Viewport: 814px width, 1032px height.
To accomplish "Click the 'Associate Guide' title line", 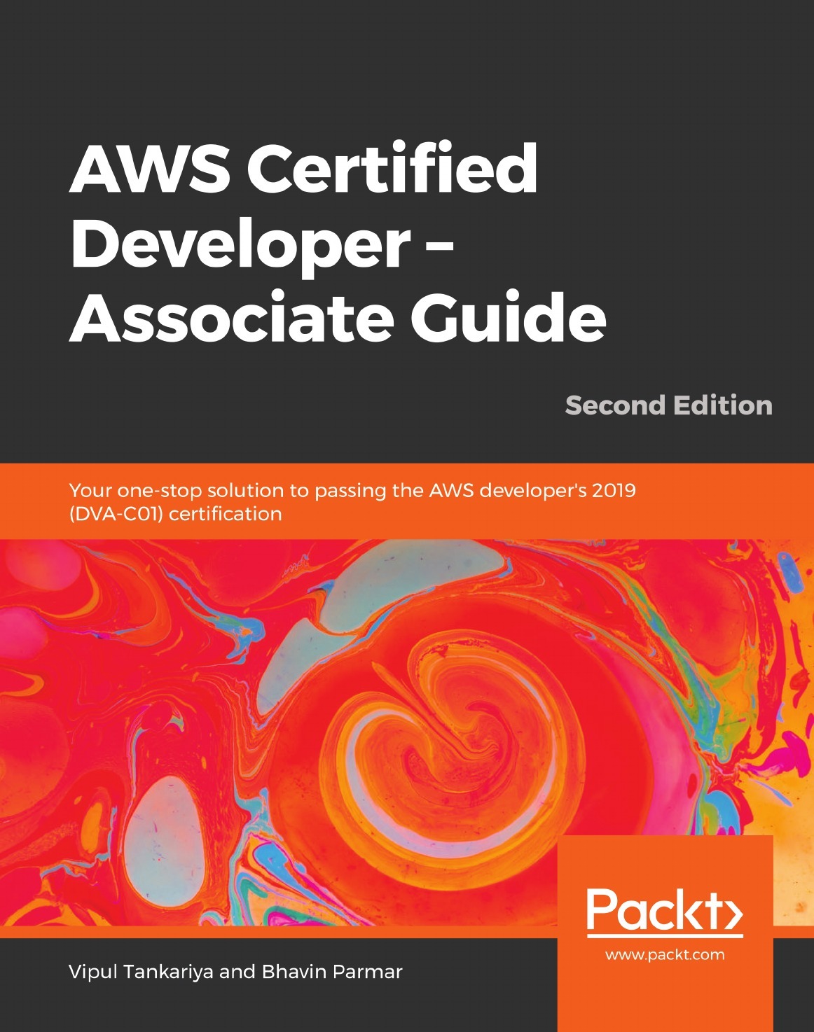I will (338, 317).
